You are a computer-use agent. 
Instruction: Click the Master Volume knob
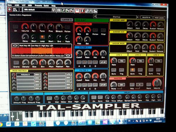click(157, 83)
